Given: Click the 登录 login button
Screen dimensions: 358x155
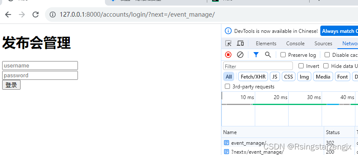Looking at the screenshot, I should [11, 85].
